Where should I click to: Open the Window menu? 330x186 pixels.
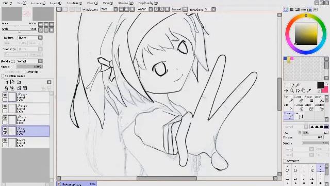126,3
